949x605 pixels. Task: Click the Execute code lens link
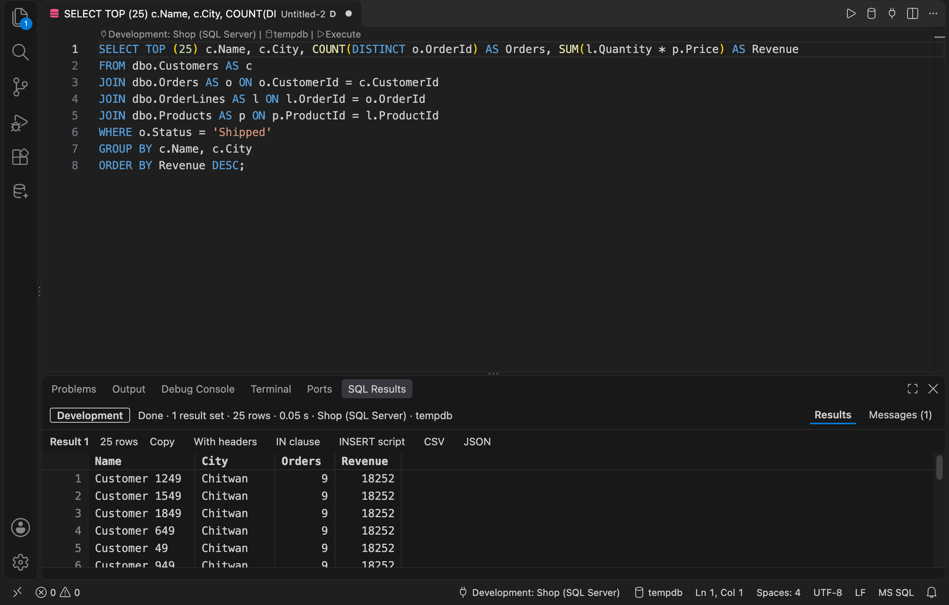(339, 34)
